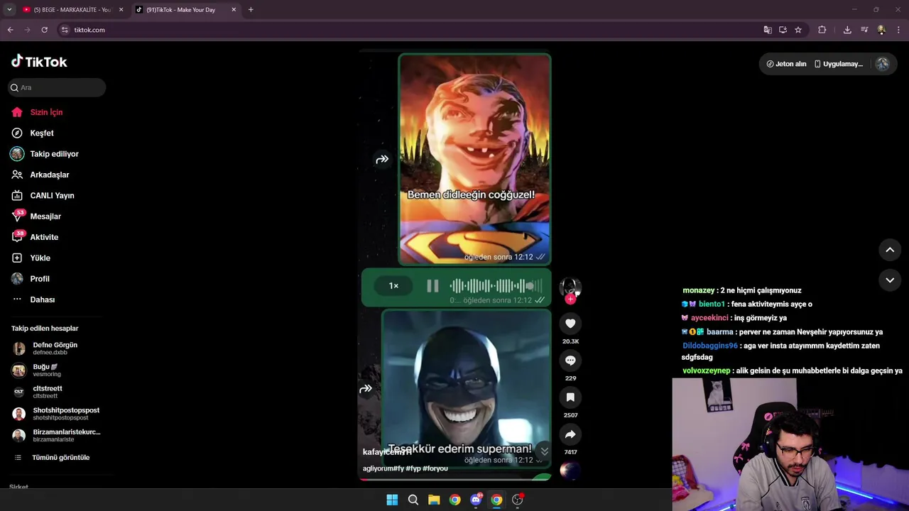
Task: Open Mesajlar inbox
Action: click(x=45, y=216)
